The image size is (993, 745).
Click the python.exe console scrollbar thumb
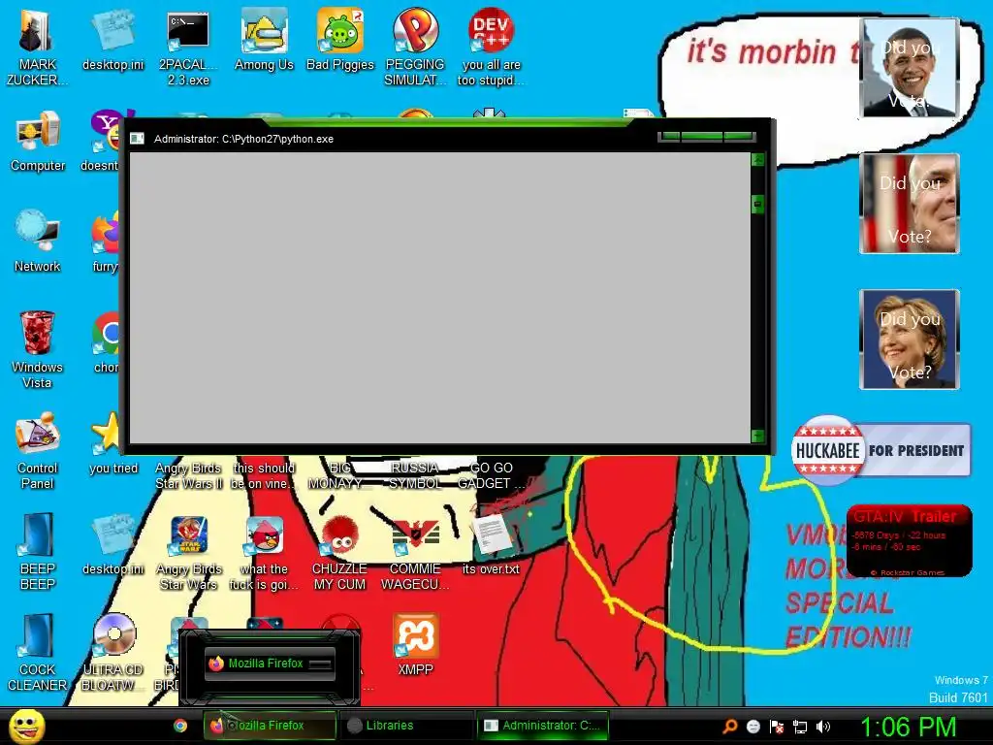click(x=757, y=204)
